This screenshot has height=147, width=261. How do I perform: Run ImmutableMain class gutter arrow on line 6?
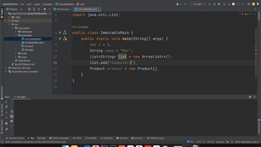coord(60,33)
